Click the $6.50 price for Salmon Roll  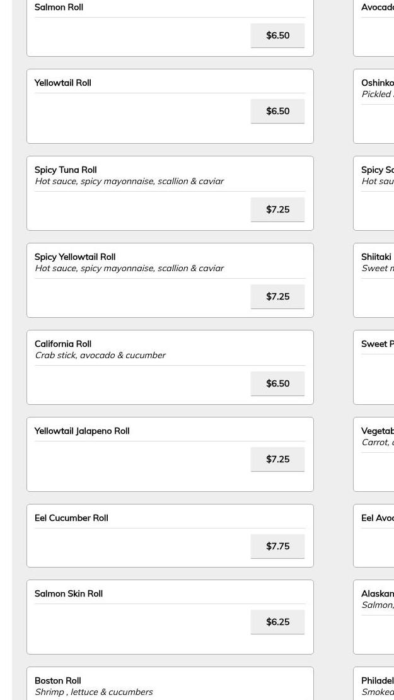point(277,35)
